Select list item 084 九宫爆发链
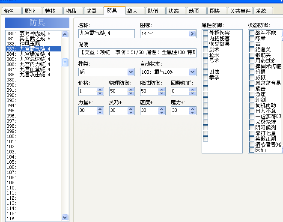283x222 pixels. (x=33, y=54)
